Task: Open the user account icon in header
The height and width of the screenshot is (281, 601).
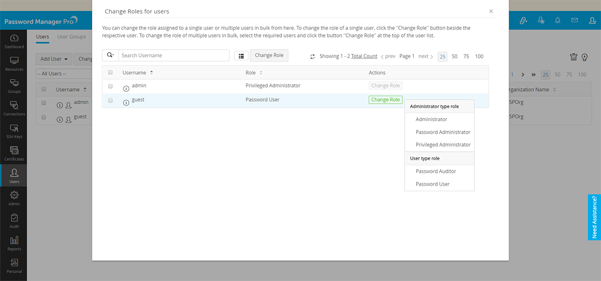Action: point(591,21)
